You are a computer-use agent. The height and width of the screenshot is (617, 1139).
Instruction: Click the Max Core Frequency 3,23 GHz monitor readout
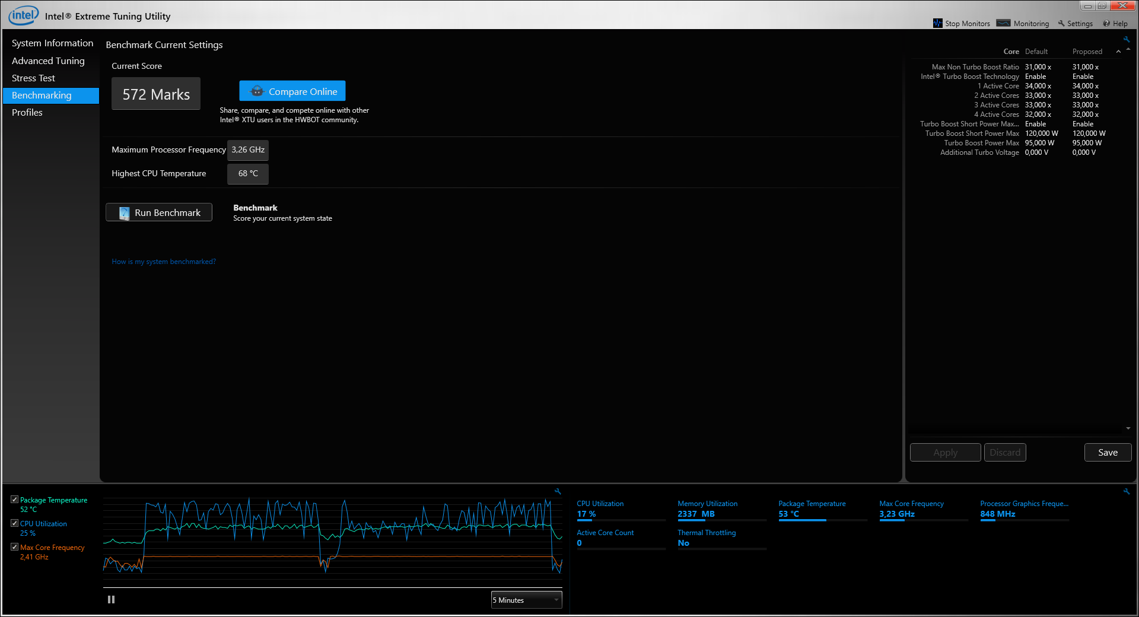923,510
